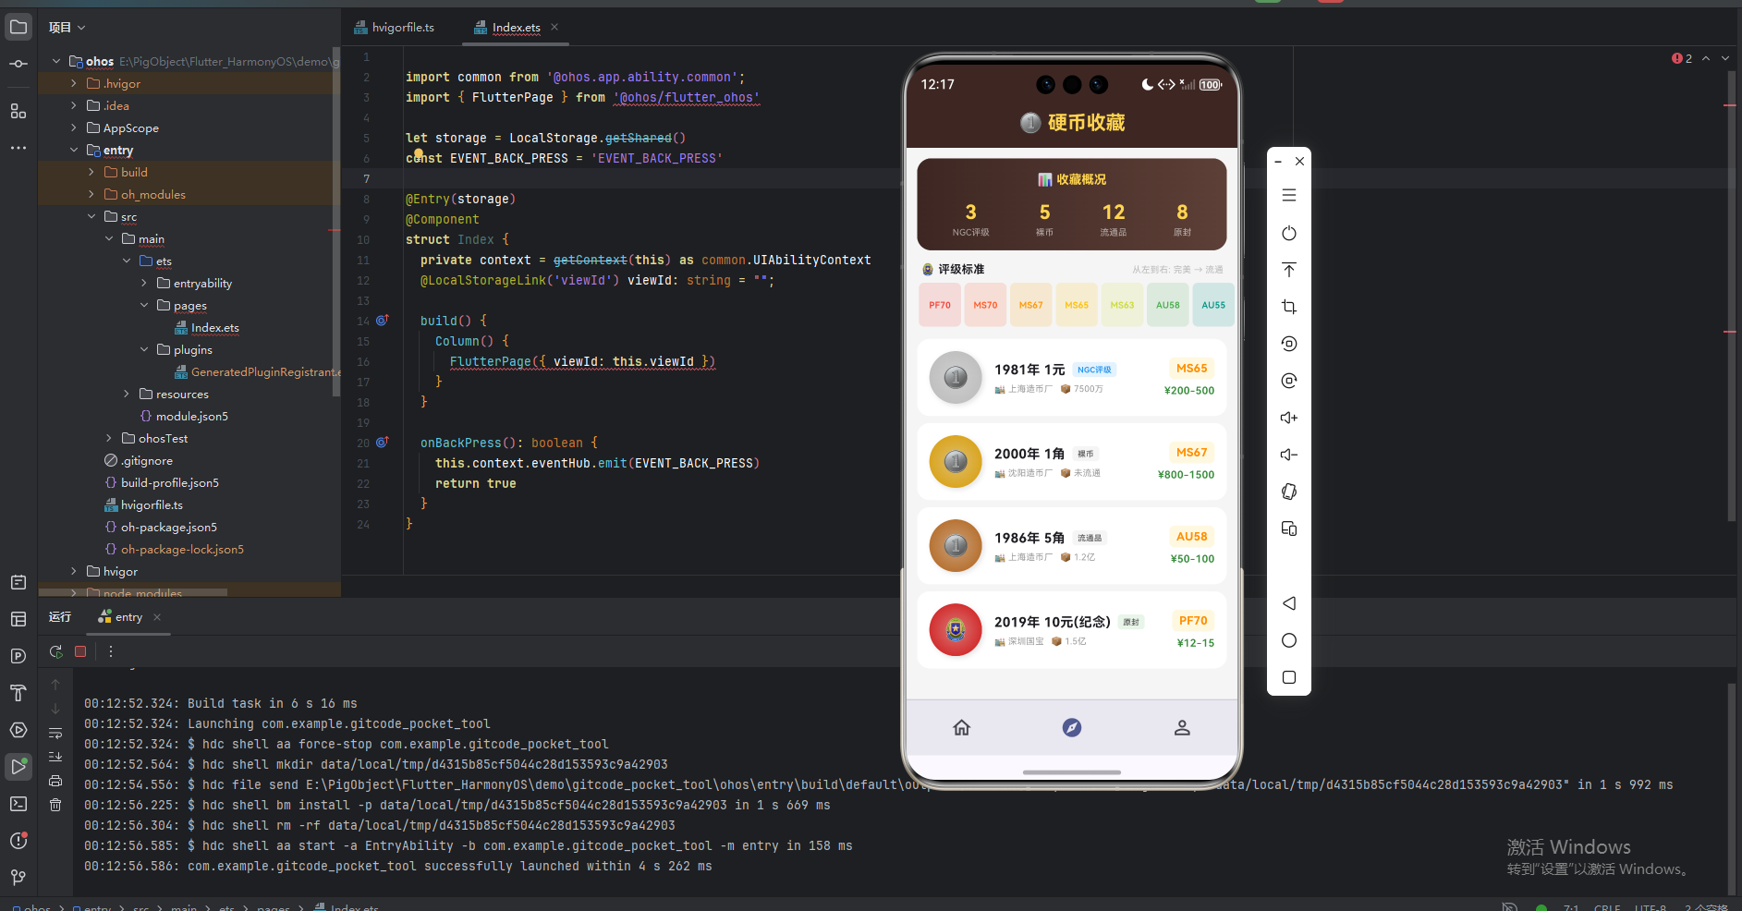Tap the compass discover tab

[x=1072, y=727]
